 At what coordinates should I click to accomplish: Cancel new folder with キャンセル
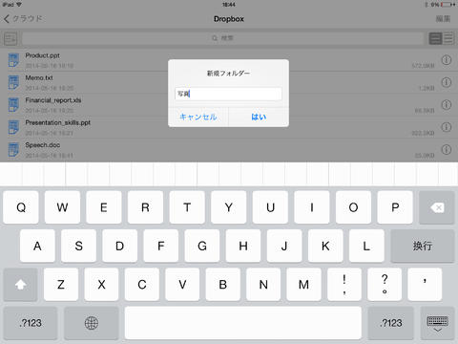198,117
